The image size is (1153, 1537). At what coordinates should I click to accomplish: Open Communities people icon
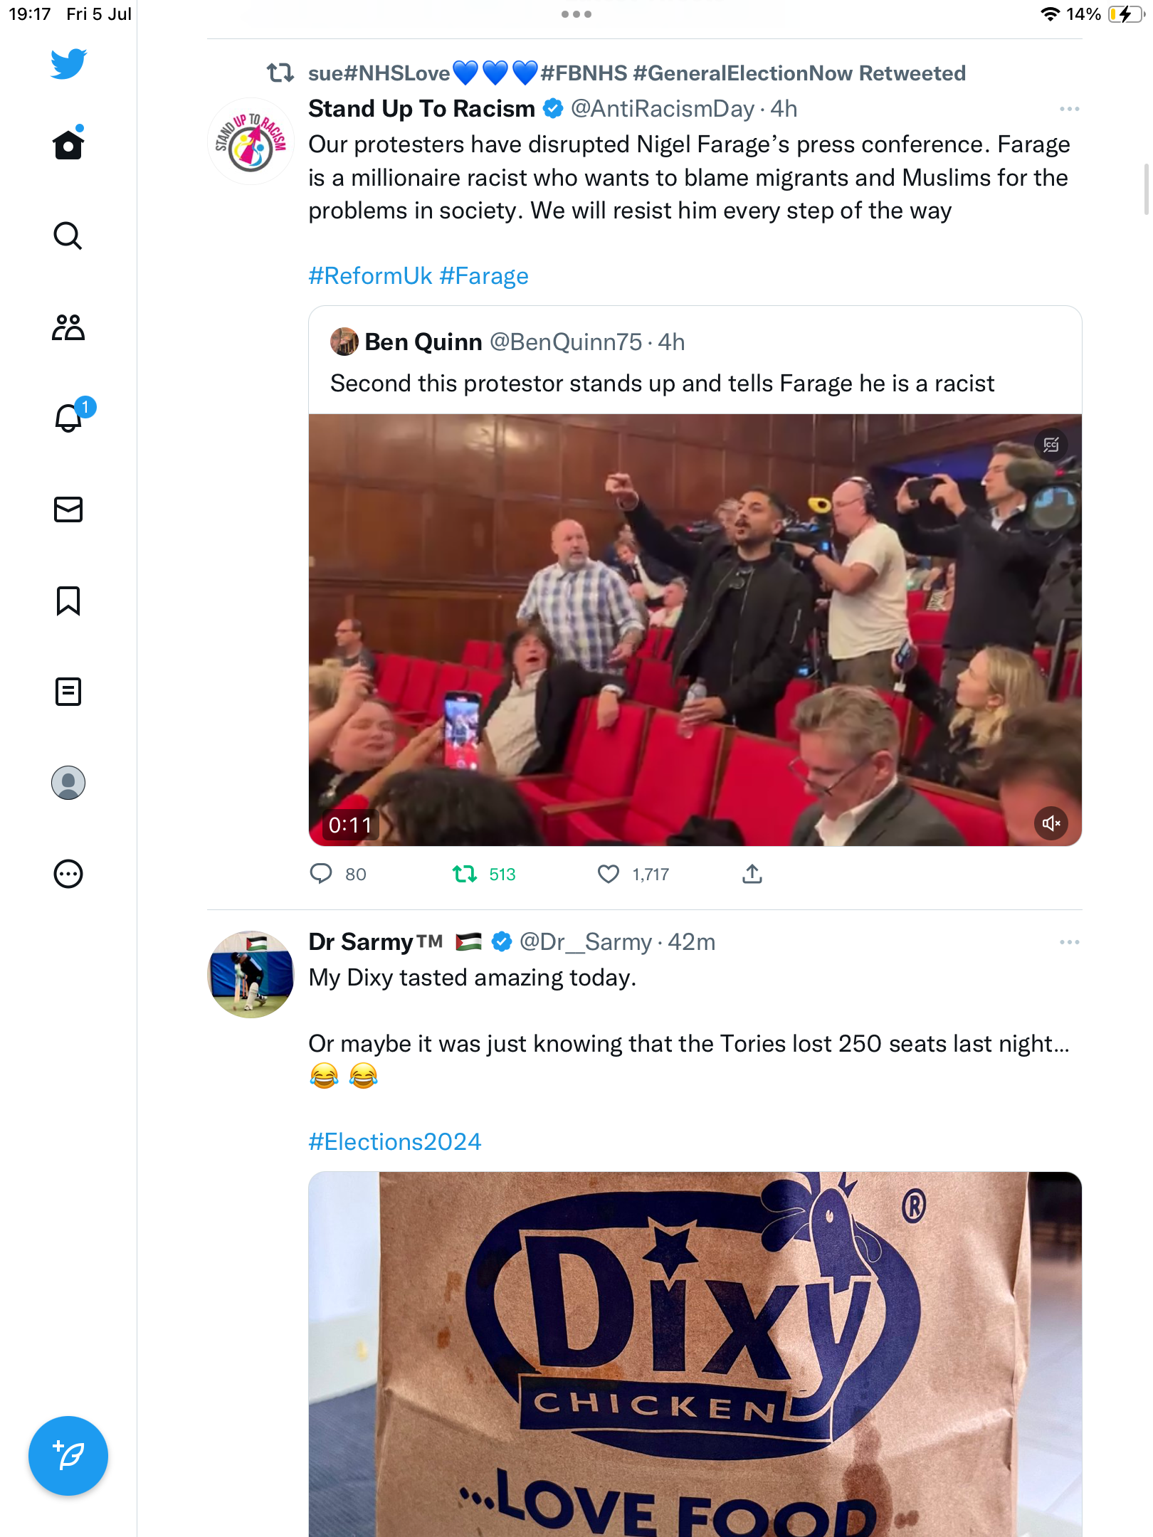click(68, 327)
